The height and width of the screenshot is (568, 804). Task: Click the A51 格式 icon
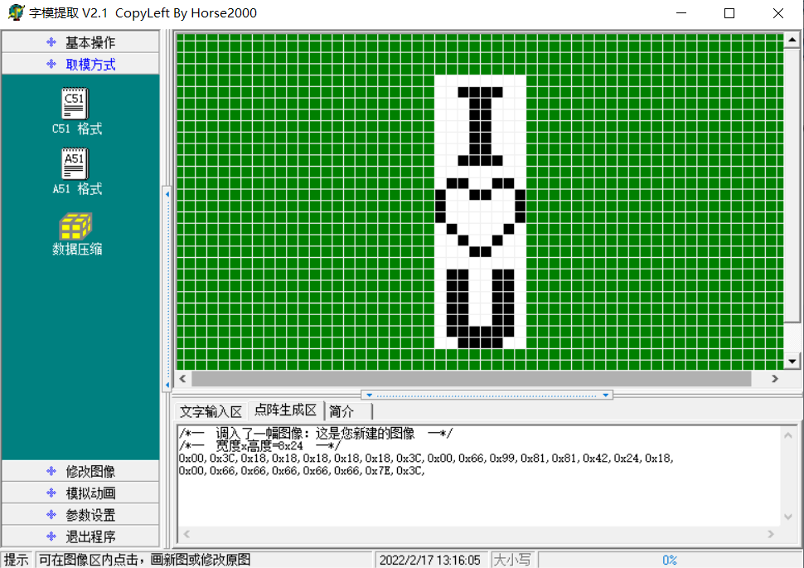(75, 163)
